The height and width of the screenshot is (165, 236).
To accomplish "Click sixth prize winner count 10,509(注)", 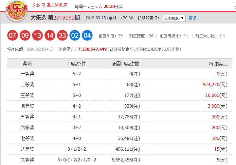I will (x=129, y=127).
